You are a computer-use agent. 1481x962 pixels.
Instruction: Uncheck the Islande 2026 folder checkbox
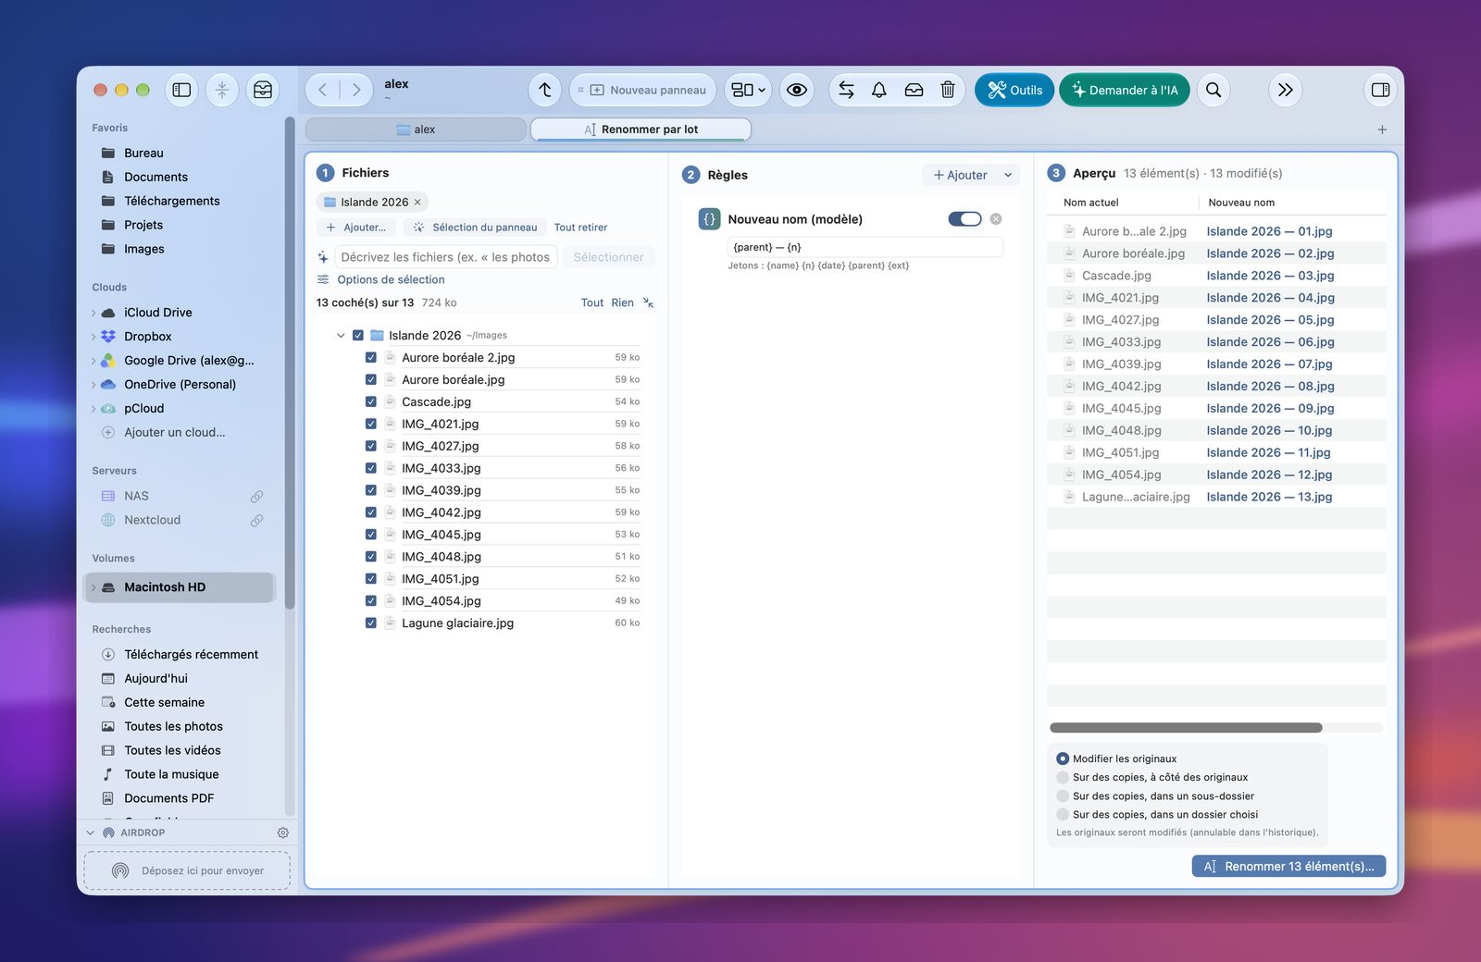coord(357,335)
